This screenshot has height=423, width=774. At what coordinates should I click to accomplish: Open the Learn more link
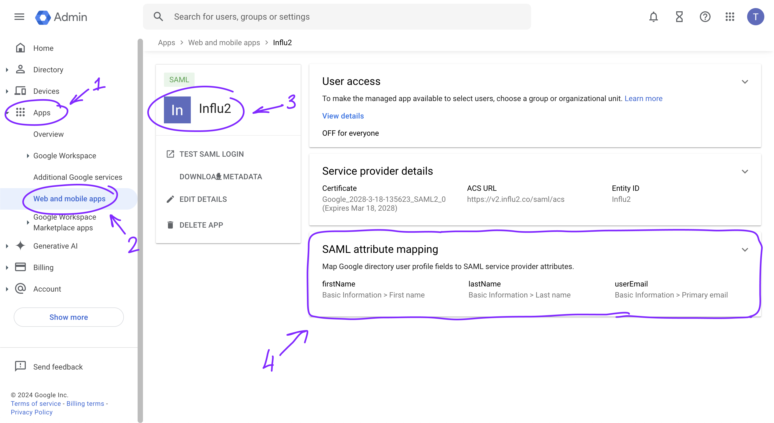tap(643, 99)
